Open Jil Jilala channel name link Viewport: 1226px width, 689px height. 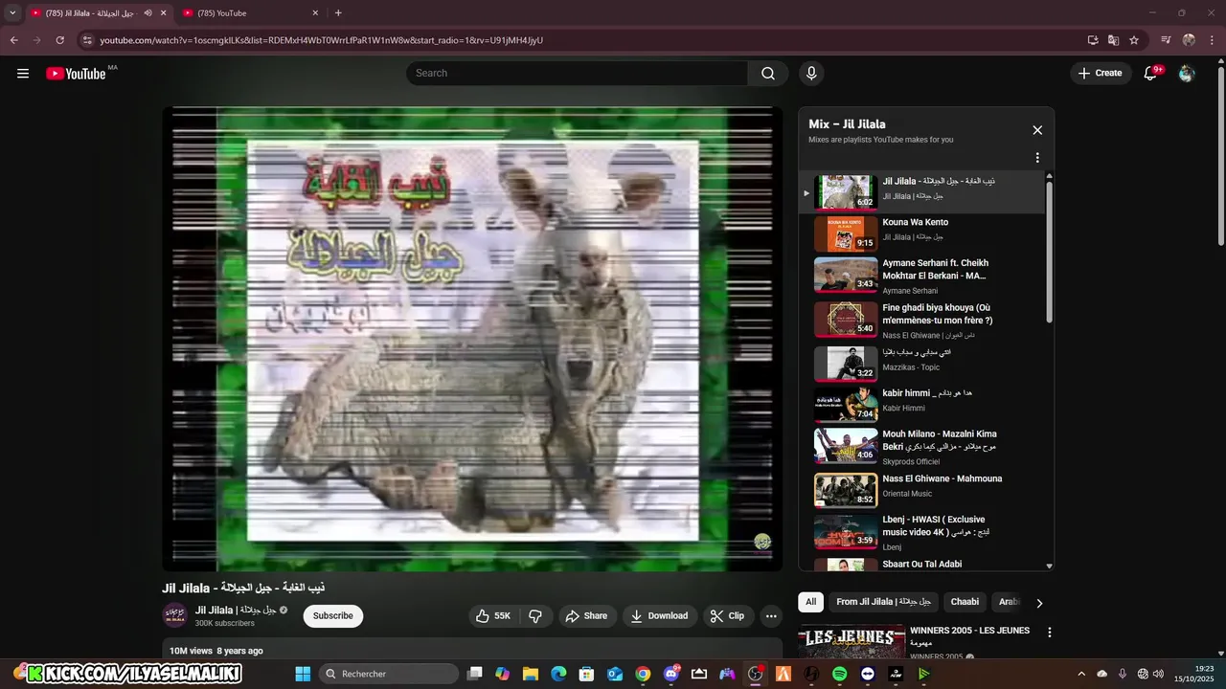tap(236, 610)
